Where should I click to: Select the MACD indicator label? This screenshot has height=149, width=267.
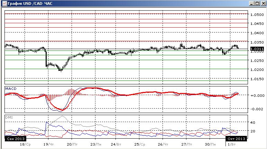(x=11, y=89)
